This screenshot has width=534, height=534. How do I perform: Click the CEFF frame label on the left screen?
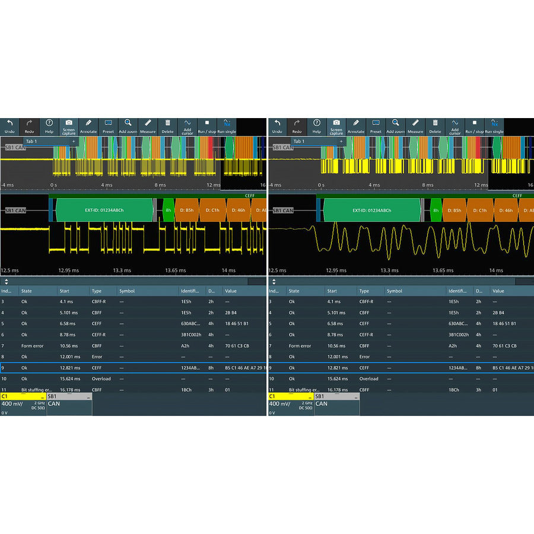click(250, 196)
